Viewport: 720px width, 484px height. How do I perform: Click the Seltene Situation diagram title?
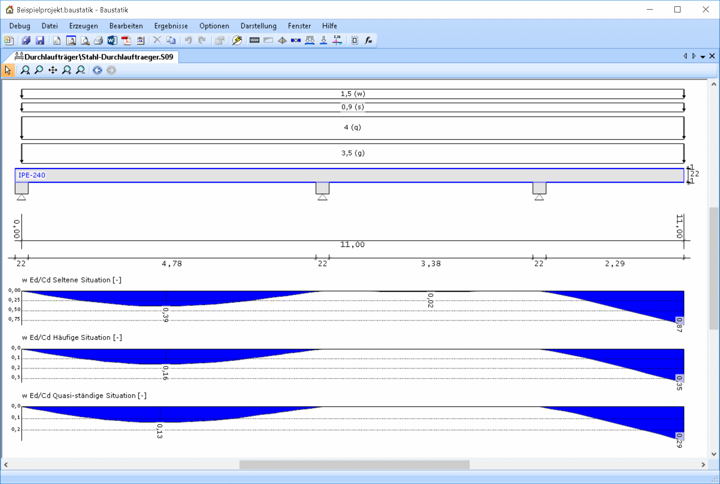click(x=72, y=280)
